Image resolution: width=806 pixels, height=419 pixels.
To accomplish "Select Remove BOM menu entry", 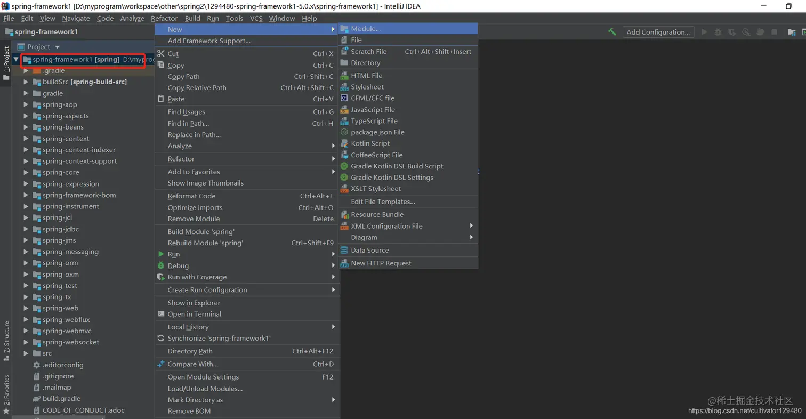I will (x=189, y=411).
